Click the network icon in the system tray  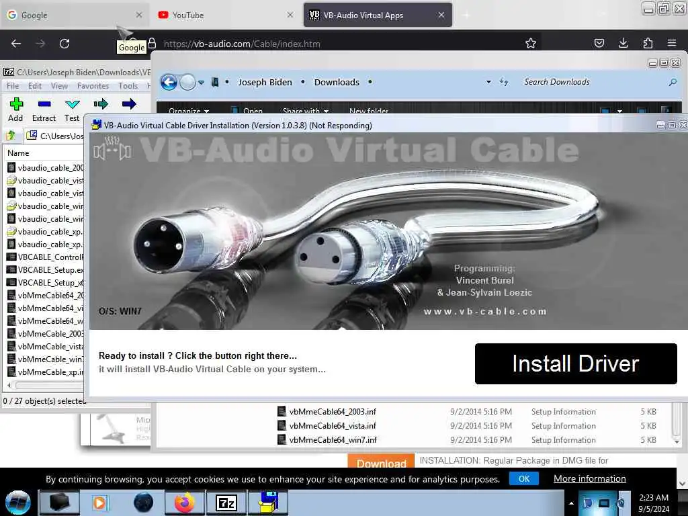(x=604, y=503)
